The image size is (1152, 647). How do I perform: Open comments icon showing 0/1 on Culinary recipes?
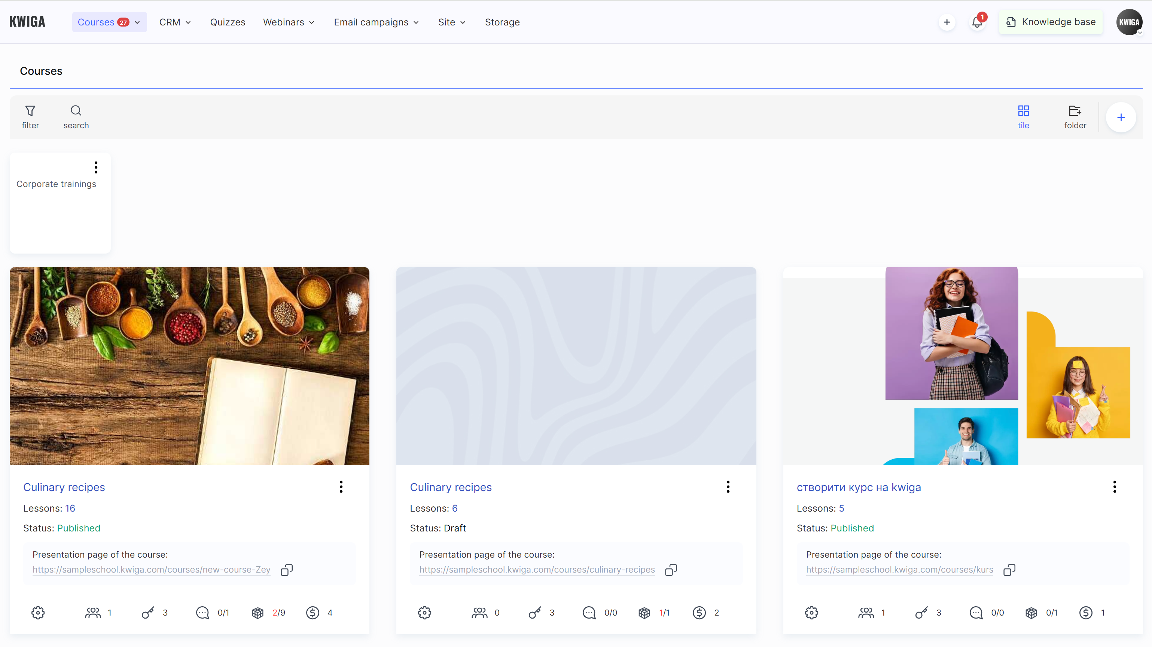(204, 613)
